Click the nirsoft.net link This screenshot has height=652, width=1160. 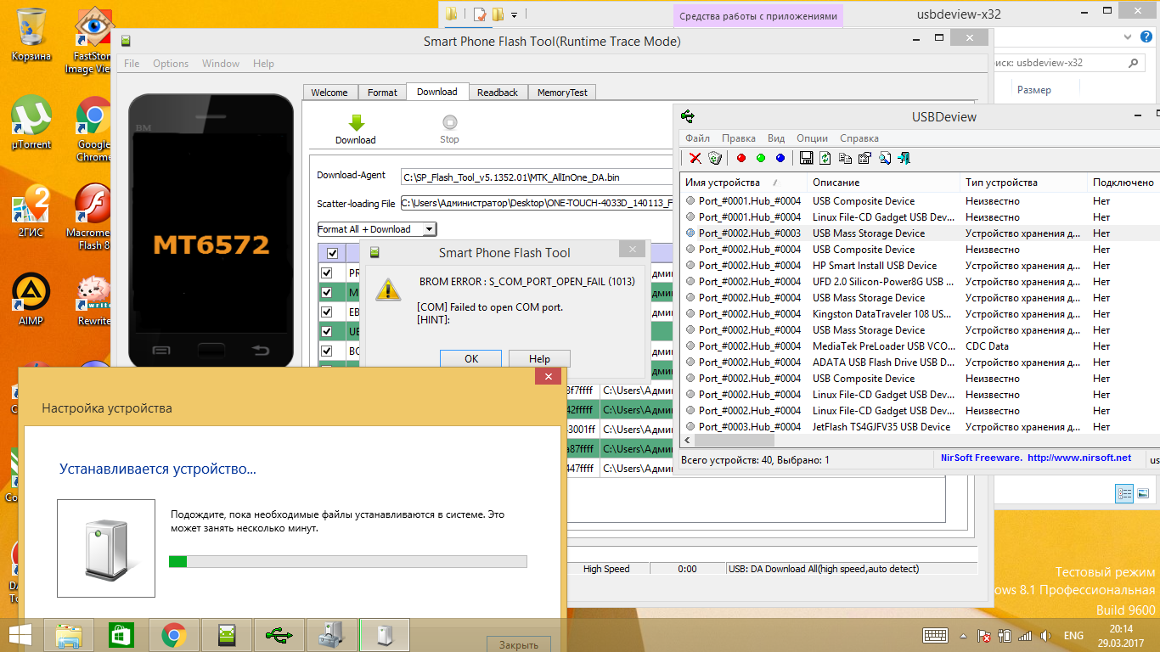[x=1079, y=458]
